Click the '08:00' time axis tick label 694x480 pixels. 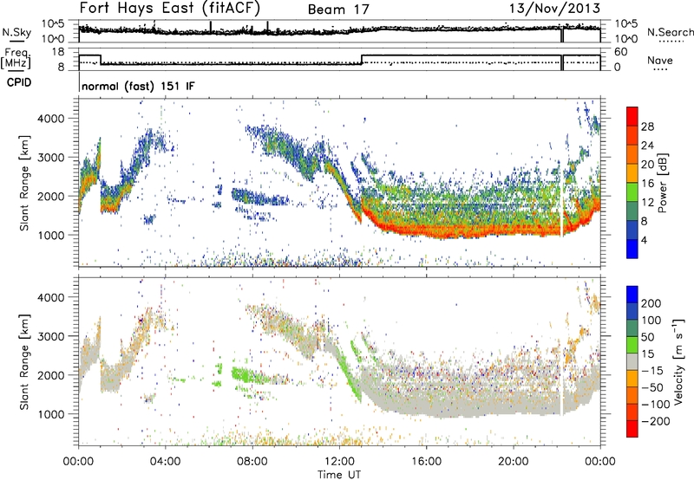tap(252, 462)
